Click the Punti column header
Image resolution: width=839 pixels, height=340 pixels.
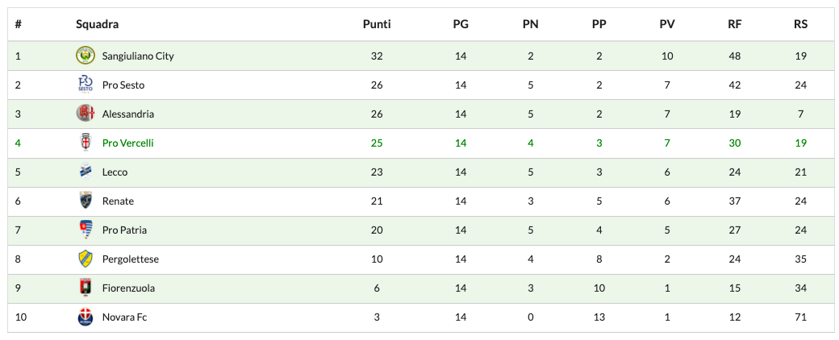coord(377,24)
